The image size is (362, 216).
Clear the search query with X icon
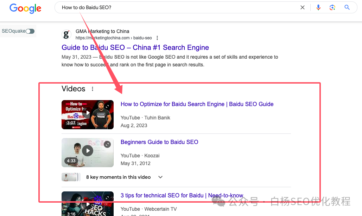tap(302, 7)
